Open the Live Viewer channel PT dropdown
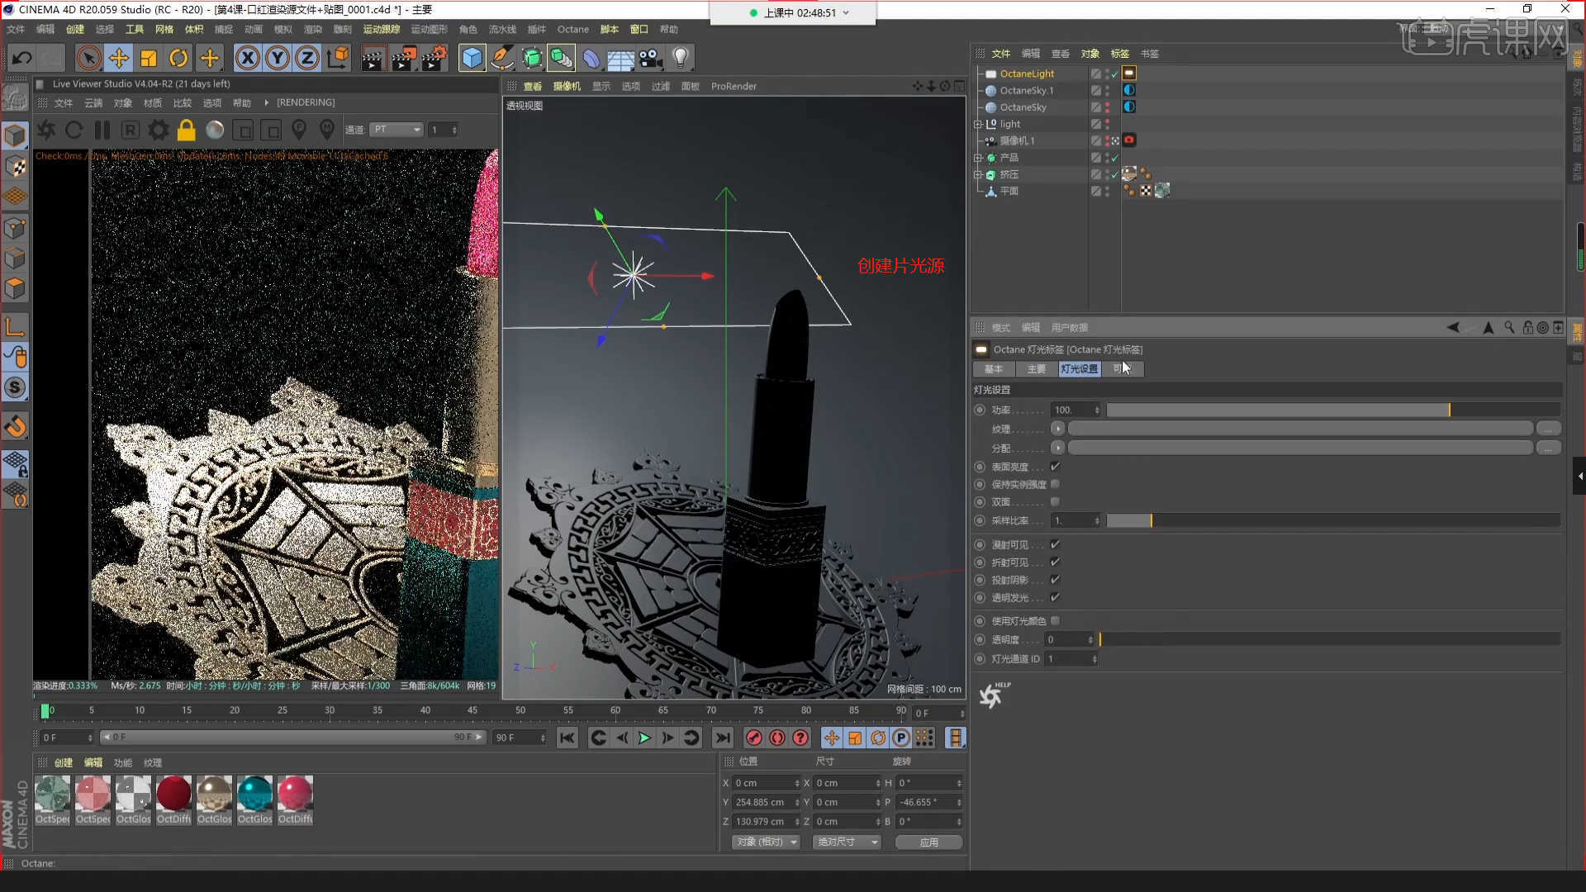 click(x=396, y=130)
